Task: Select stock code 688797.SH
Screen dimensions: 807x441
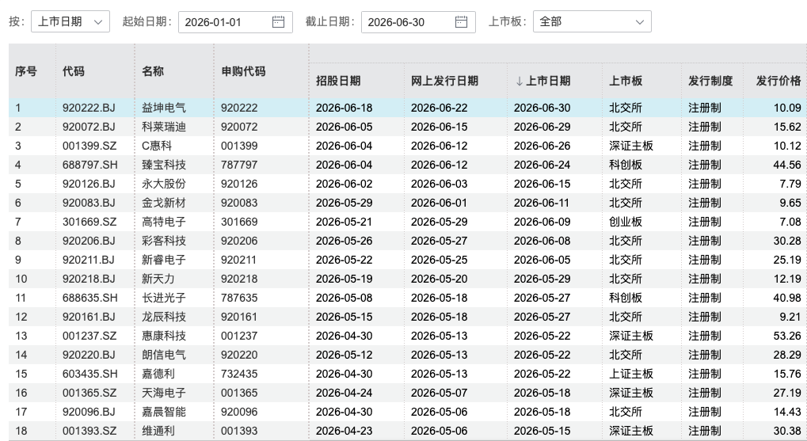Action: tap(90, 165)
